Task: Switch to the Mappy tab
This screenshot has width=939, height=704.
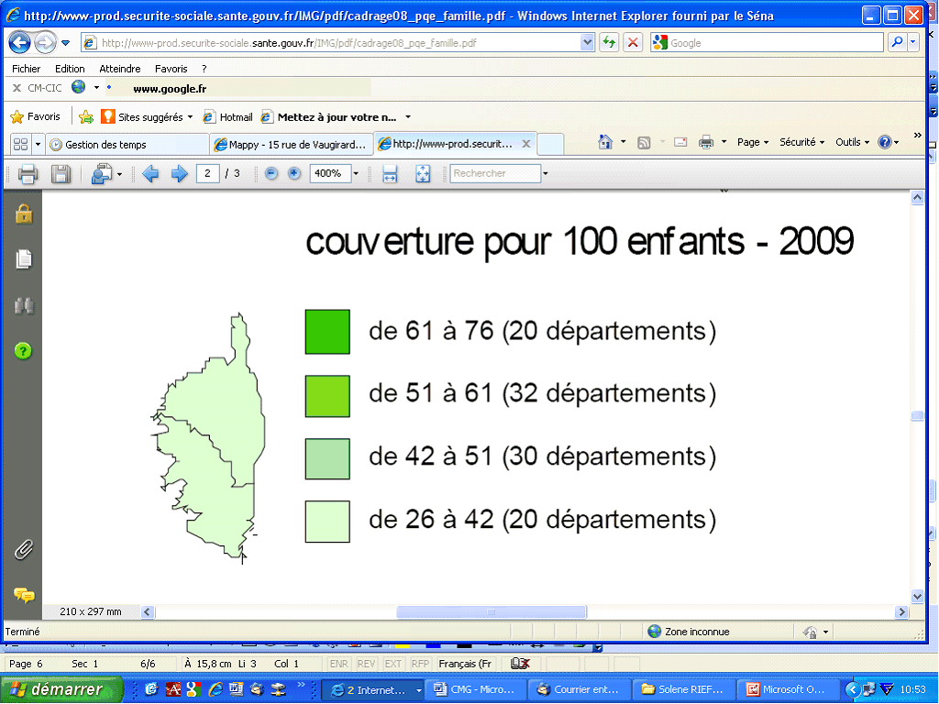Action: coord(289,144)
